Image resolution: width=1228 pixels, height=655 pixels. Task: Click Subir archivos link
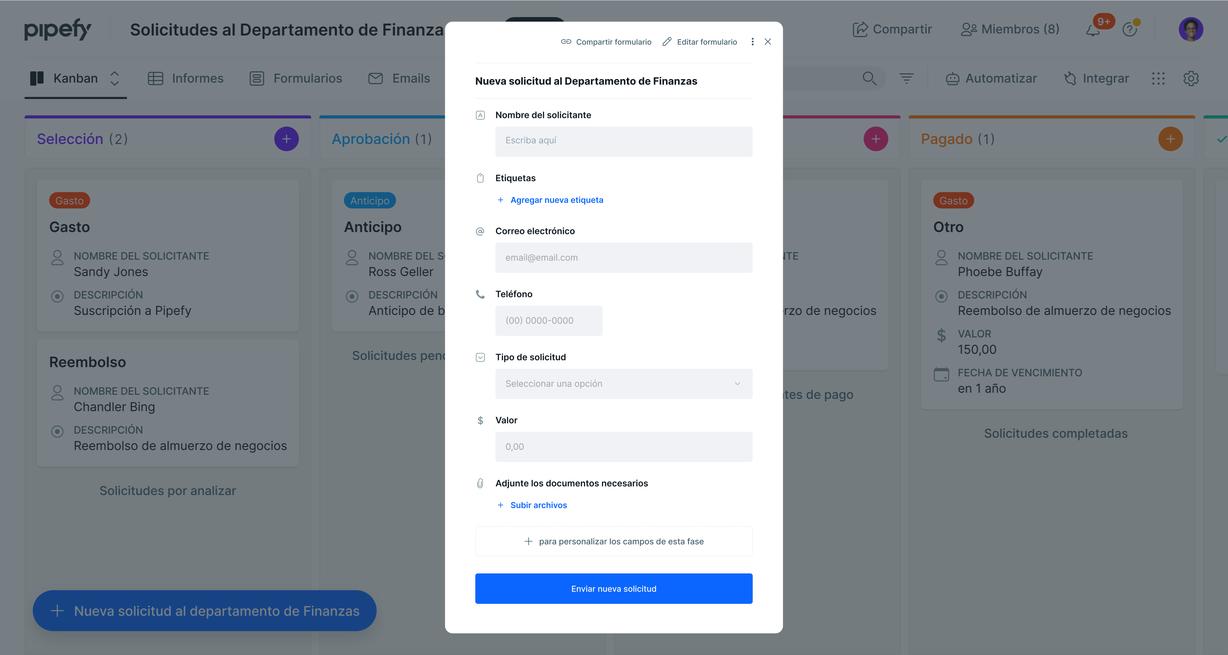point(538,505)
